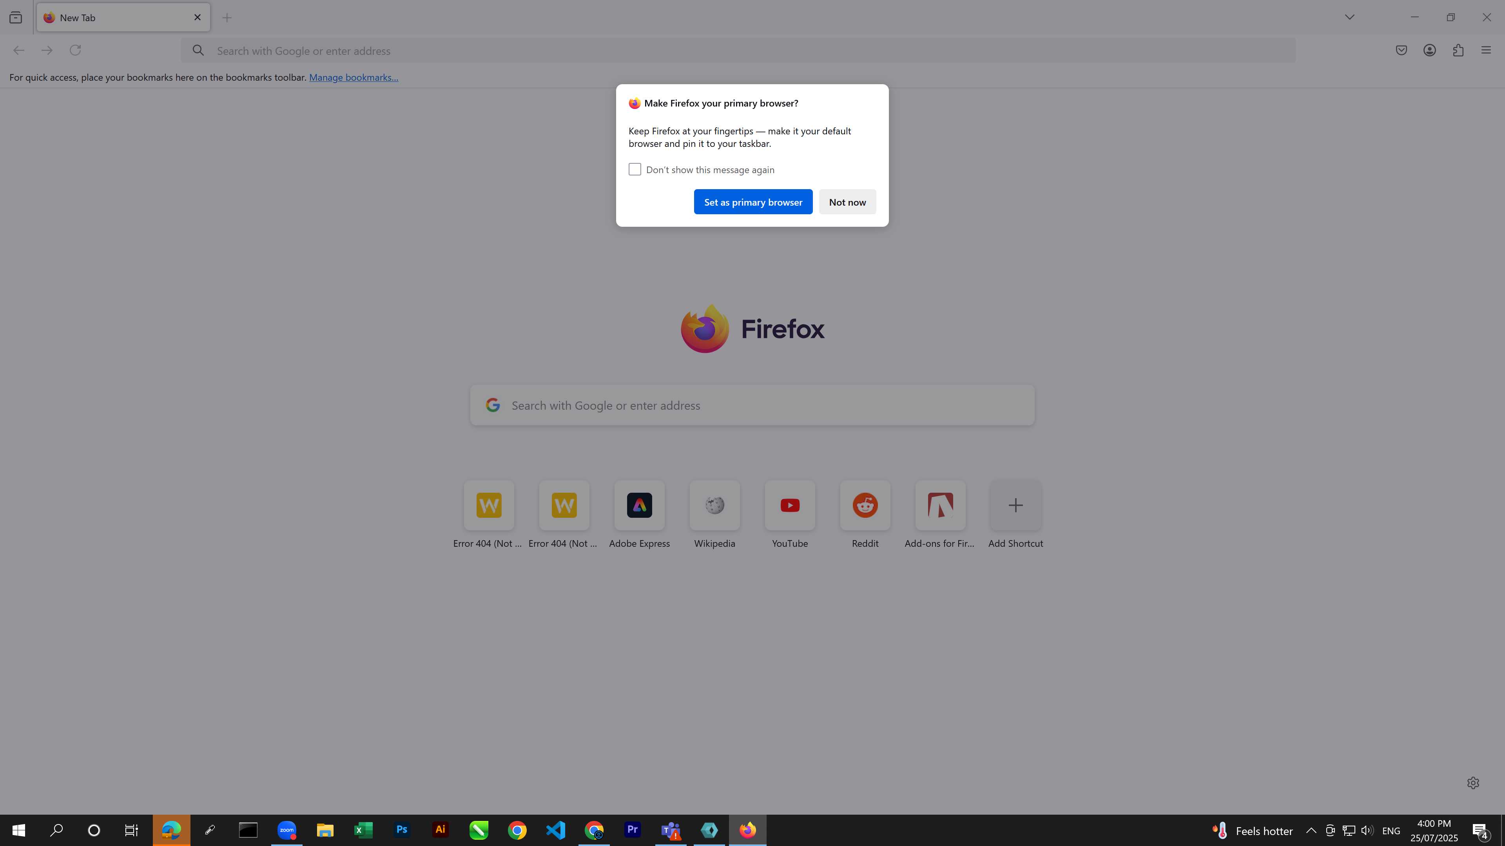Go back one page
The image size is (1505, 846).
[19, 50]
